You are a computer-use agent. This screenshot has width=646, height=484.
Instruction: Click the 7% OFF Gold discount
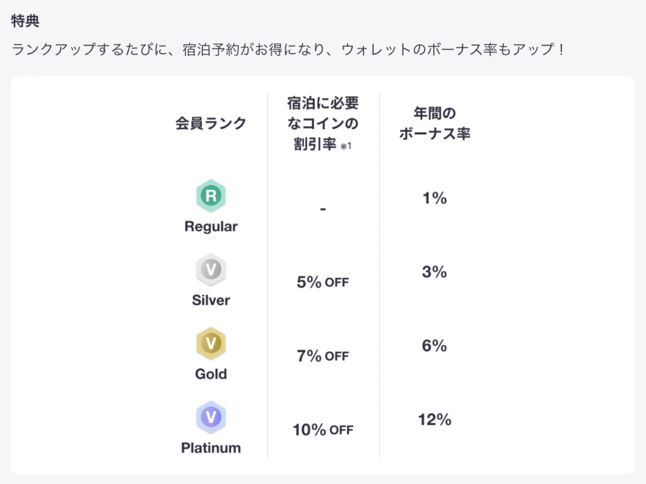322,356
